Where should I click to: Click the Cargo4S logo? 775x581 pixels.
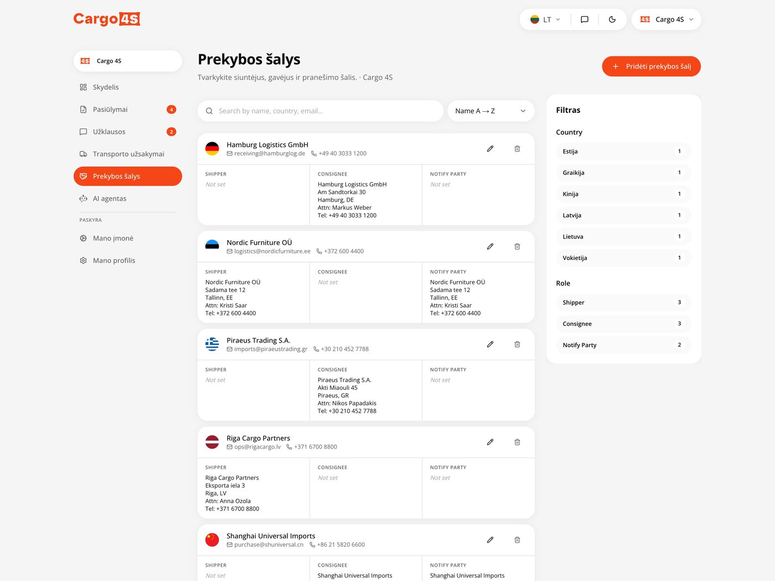[107, 19]
